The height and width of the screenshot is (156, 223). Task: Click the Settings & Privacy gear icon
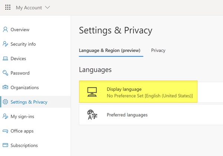[x=5, y=102]
